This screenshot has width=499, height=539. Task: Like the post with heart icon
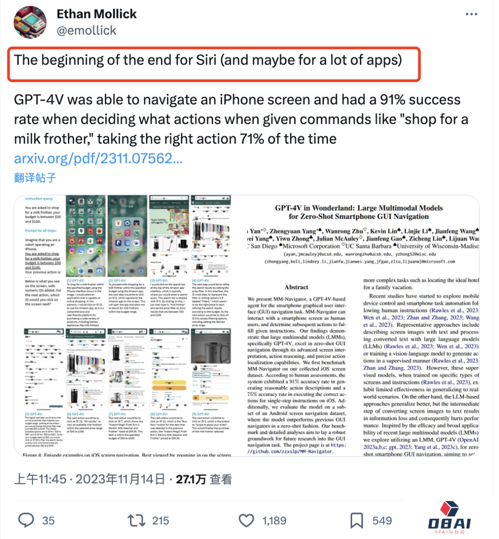[x=246, y=521]
